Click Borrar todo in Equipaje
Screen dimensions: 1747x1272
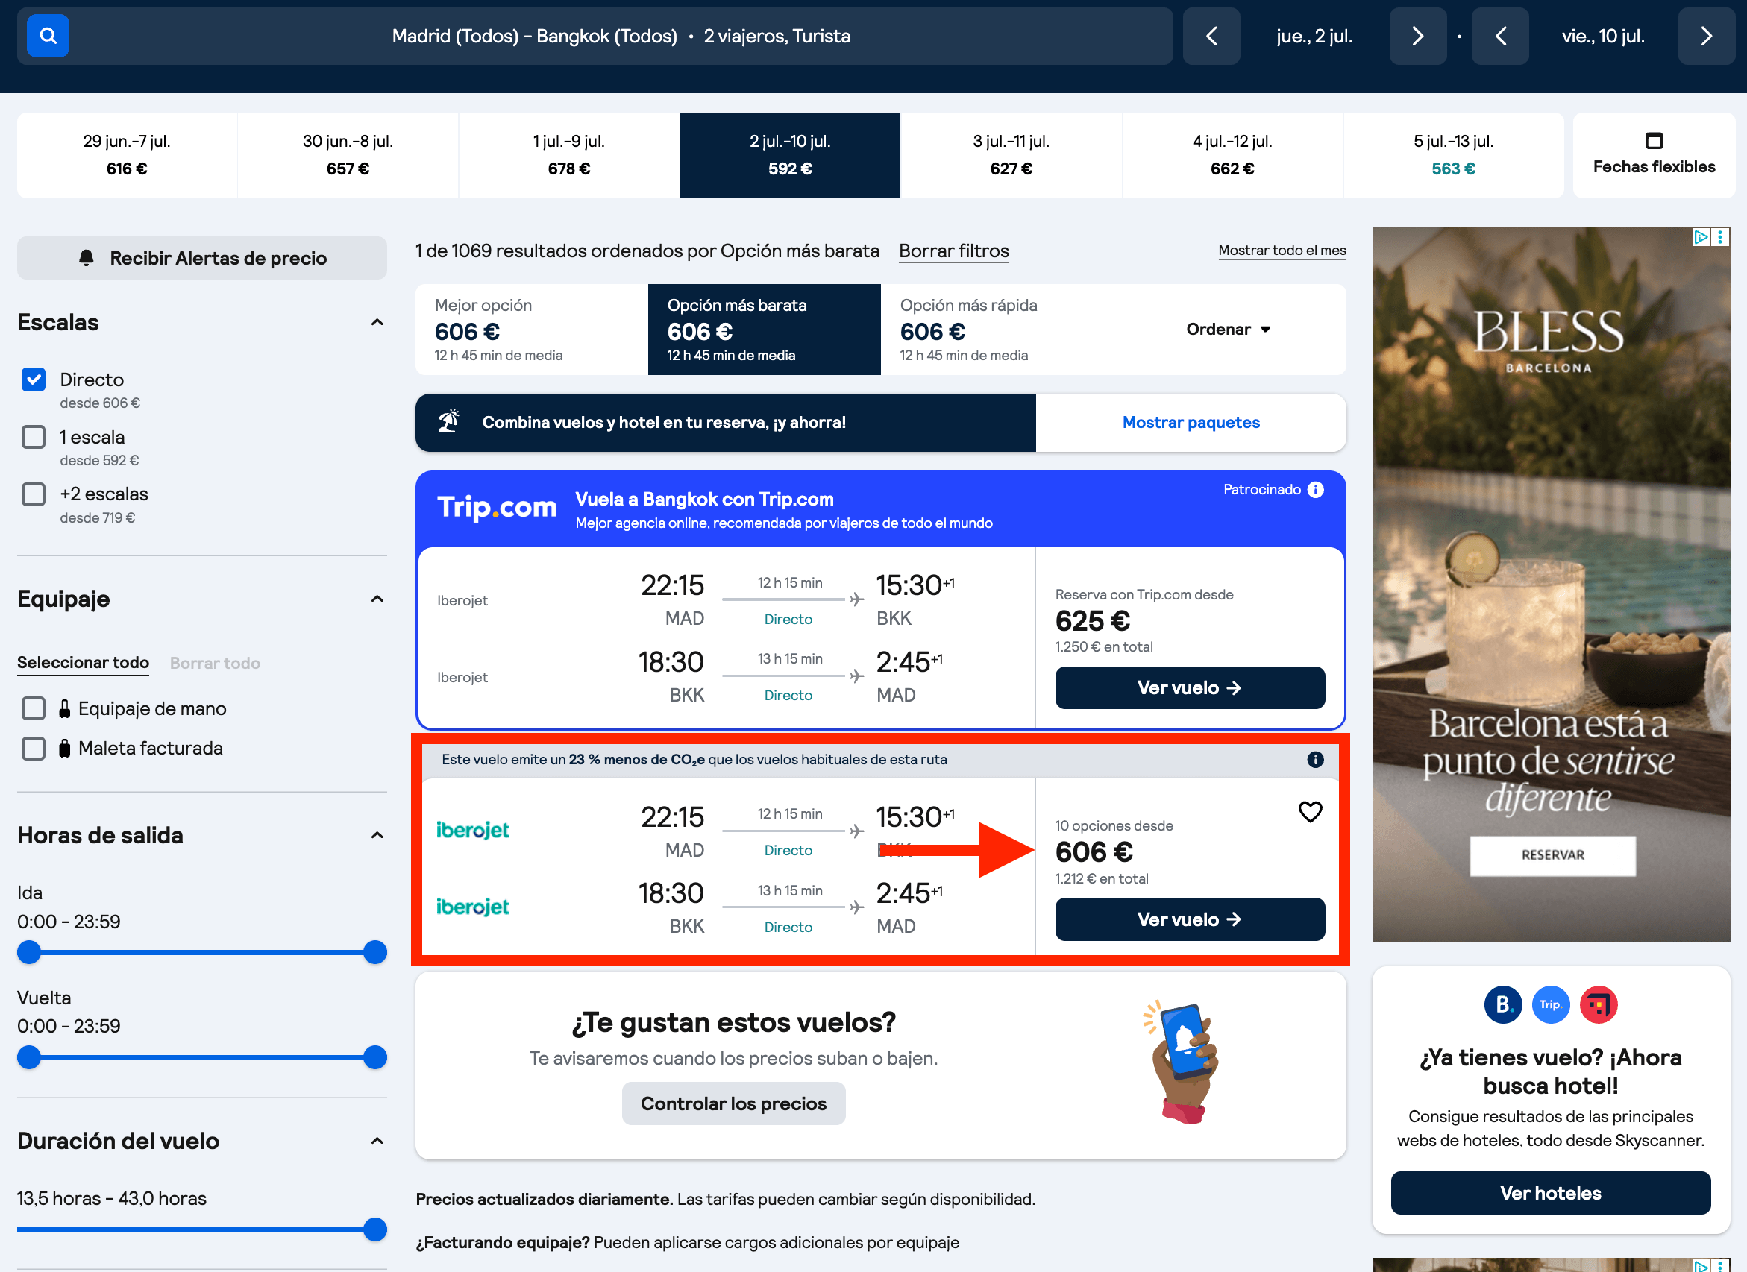215,663
